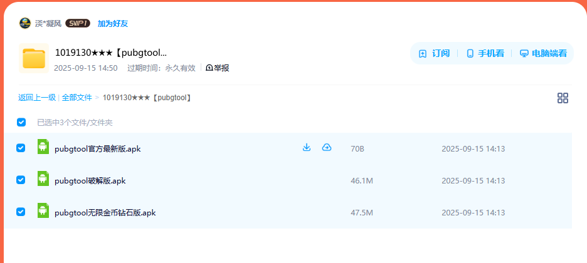Click share date 2025-09-15 14:50
The width and height of the screenshot is (587, 263).
86,68
